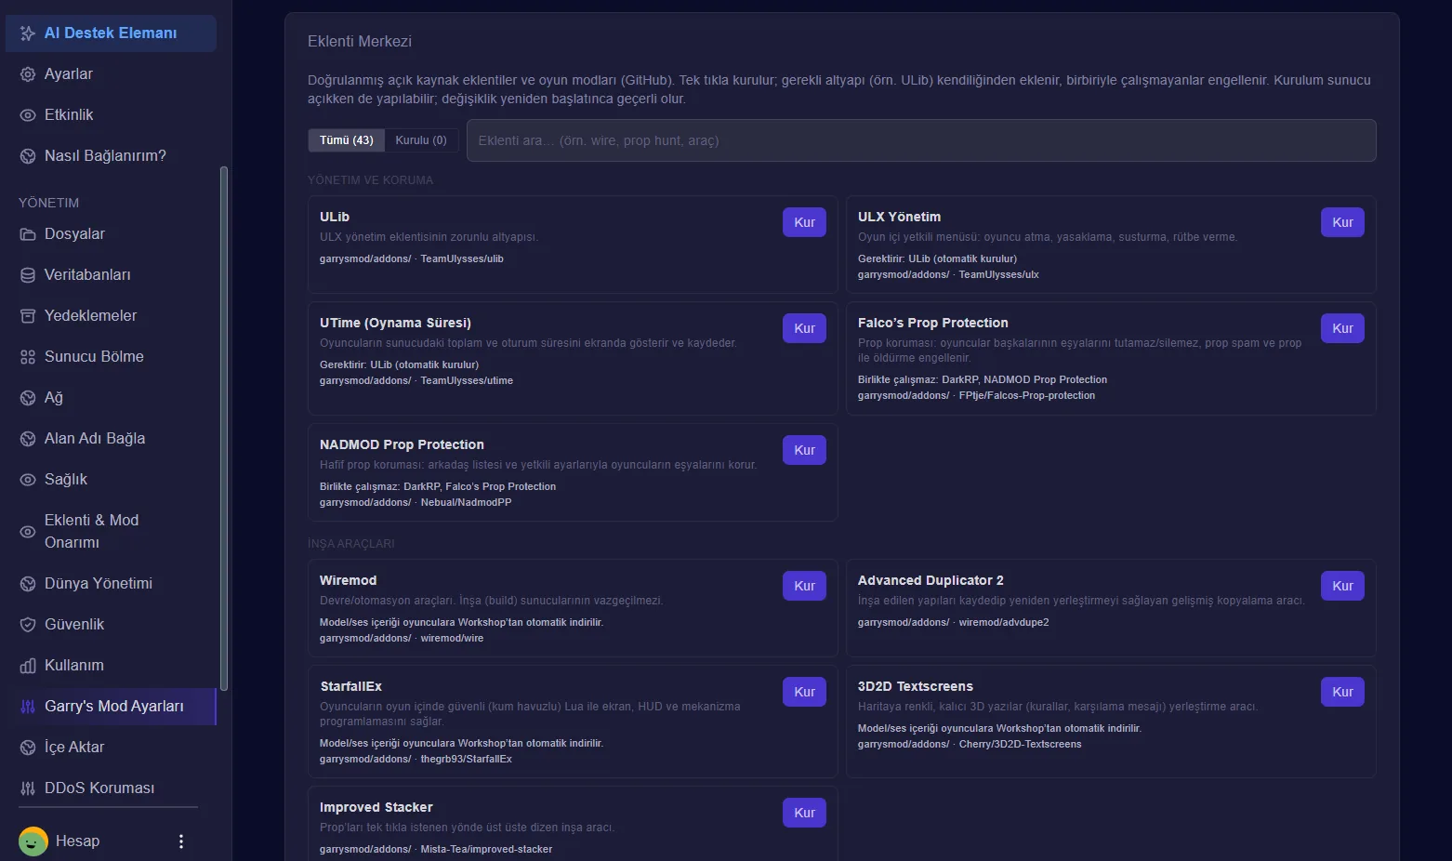
Task: Click the Kullanım bar chart icon
Action: (x=28, y=666)
